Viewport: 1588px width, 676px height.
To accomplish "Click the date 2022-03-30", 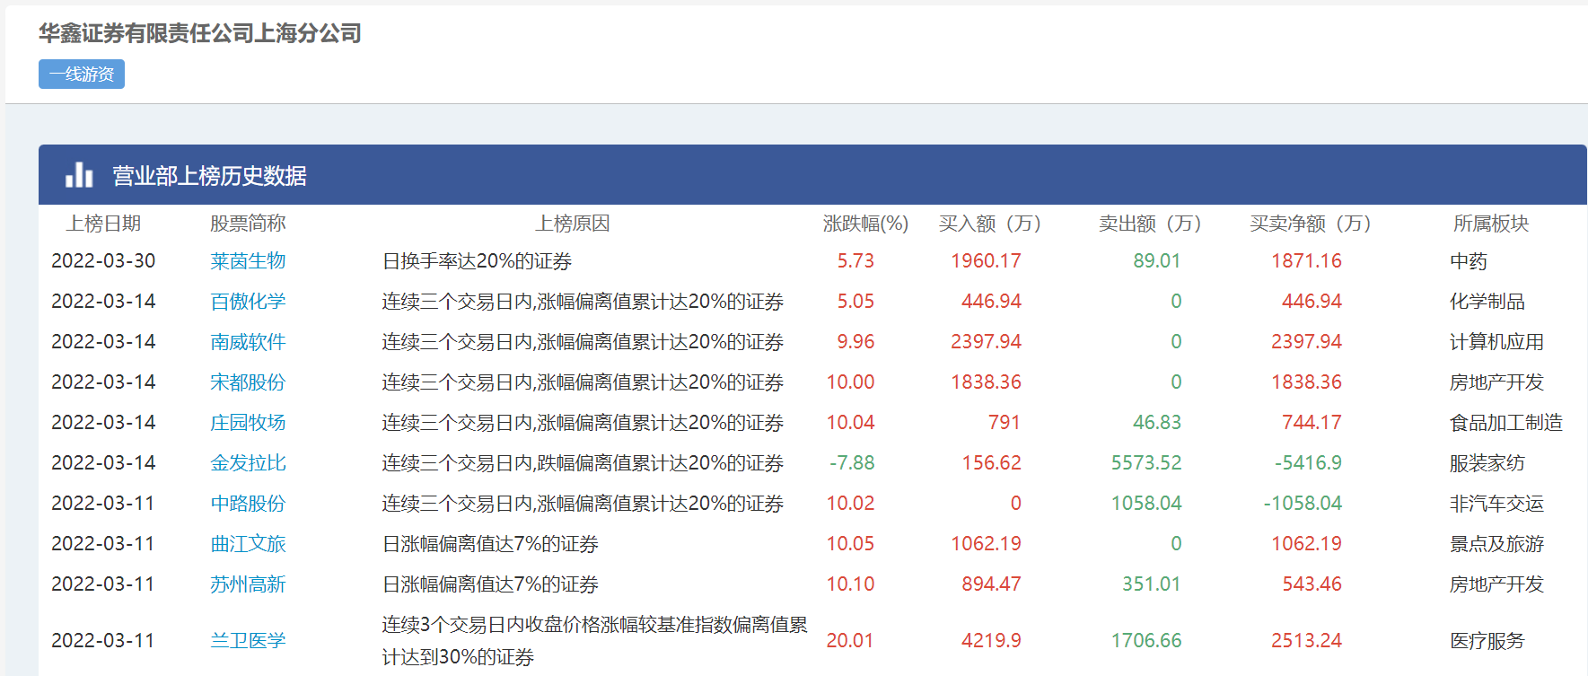I will [103, 261].
